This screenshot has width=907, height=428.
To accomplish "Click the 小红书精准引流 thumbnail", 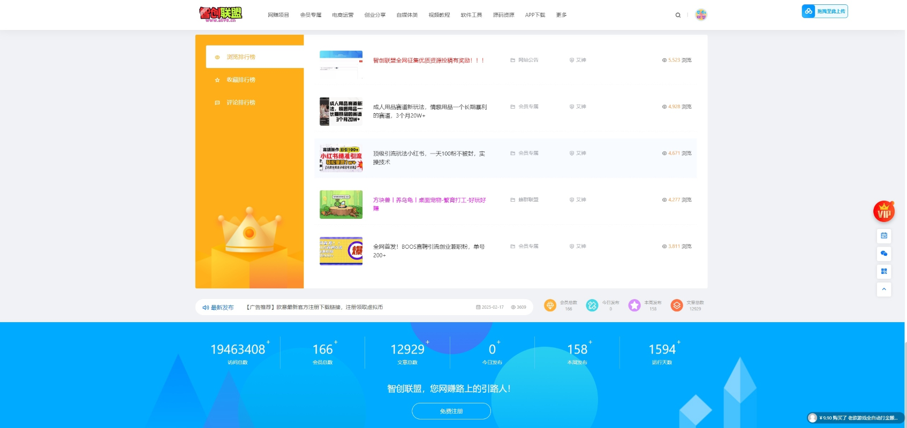I will (341, 158).
